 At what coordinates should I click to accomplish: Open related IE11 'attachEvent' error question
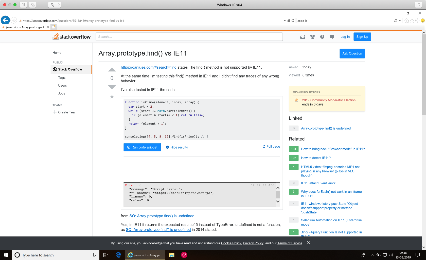(x=318, y=183)
